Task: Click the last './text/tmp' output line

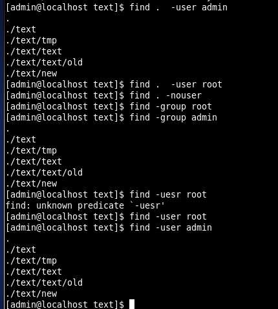Action: point(32,260)
